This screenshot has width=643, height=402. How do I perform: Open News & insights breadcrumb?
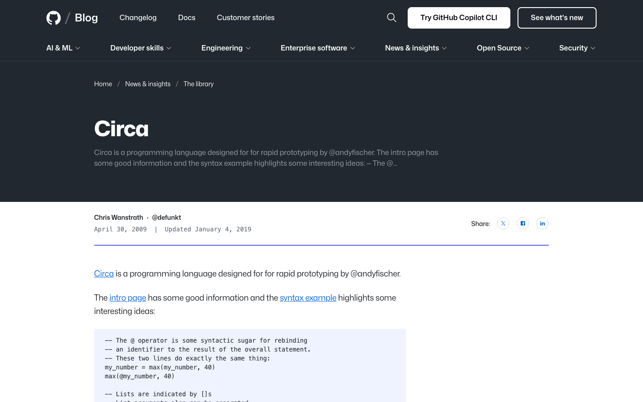pos(148,84)
